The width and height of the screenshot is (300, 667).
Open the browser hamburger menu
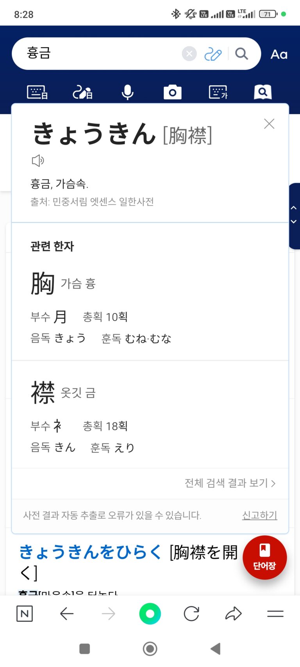click(275, 614)
